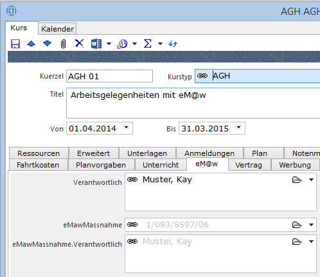The image size is (320, 277).
Task: Click the globe web icon
Action: point(122,44)
